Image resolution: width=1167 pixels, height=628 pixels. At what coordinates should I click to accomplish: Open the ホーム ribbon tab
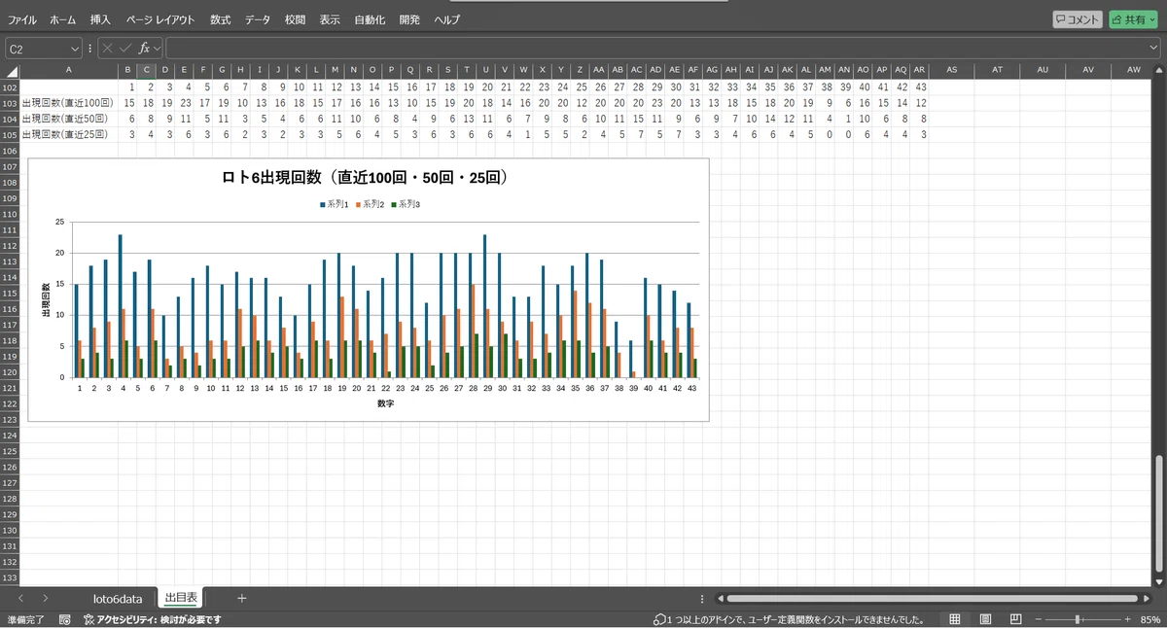(x=62, y=19)
